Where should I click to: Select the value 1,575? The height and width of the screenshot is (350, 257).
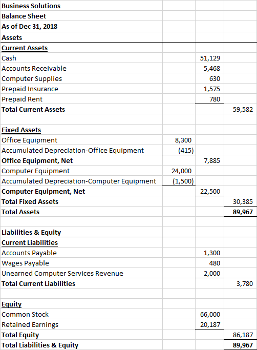(x=212, y=89)
